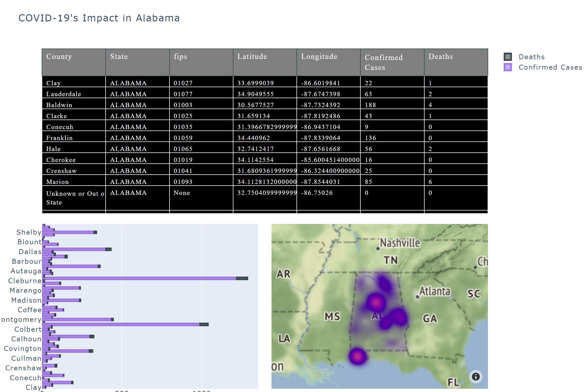This screenshot has height=392, width=585.
Task: Click longitude value -87.6747398
Action: (321, 94)
